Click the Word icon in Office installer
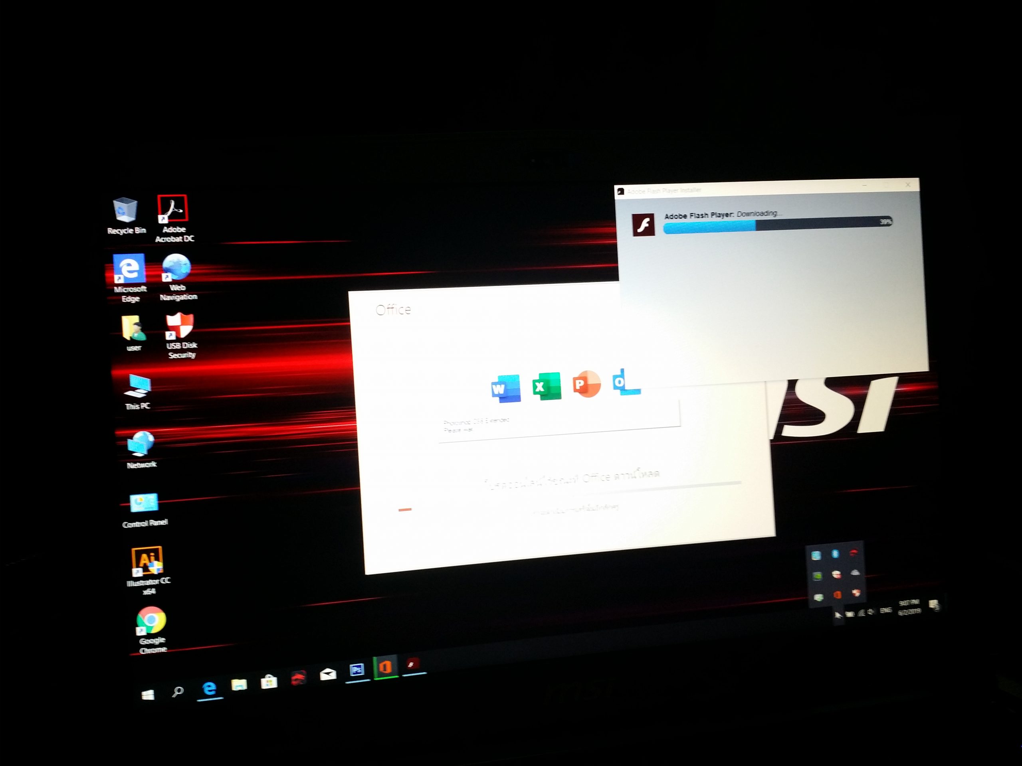 click(506, 388)
